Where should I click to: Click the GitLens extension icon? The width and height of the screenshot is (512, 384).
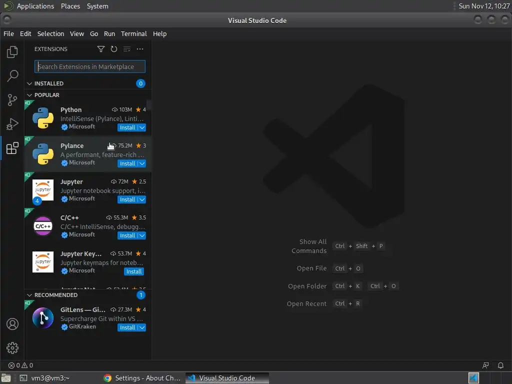tap(43, 317)
